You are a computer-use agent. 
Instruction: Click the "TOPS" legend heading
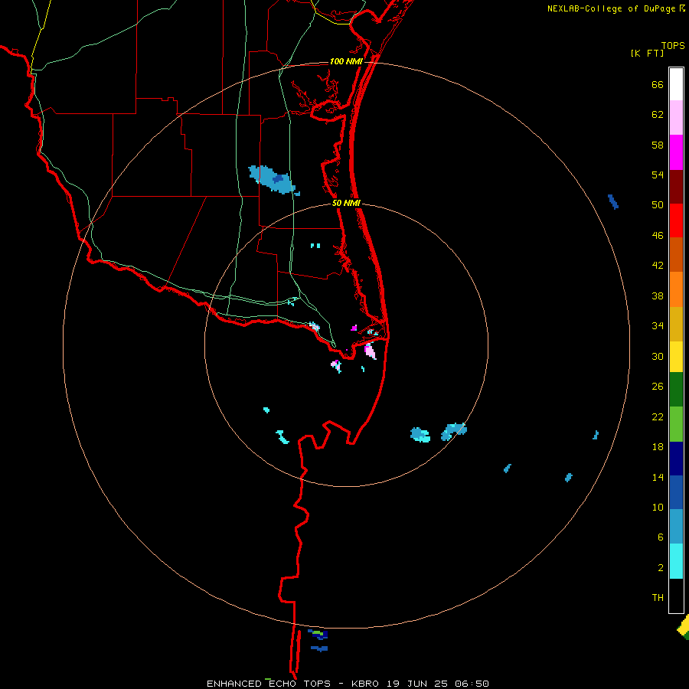(673, 46)
